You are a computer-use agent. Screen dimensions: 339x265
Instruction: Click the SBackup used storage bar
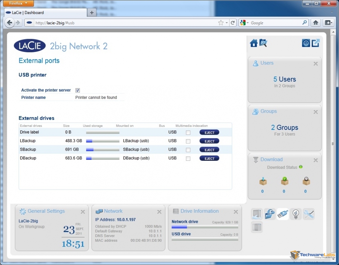click(x=103, y=150)
